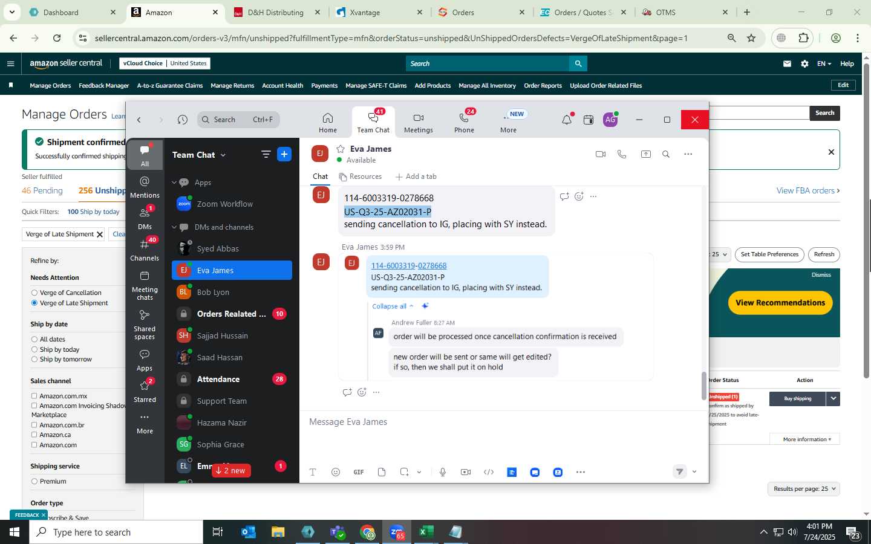871x544 pixels.
Task: Open Meeting chats in sidebar
Action: click(x=145, y=285)
